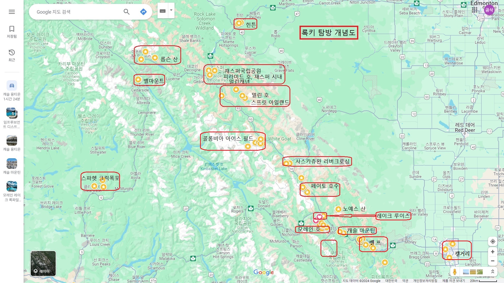Select the Blue River label
This screenshot has width=504, height=283.
[x=136, y=145]
